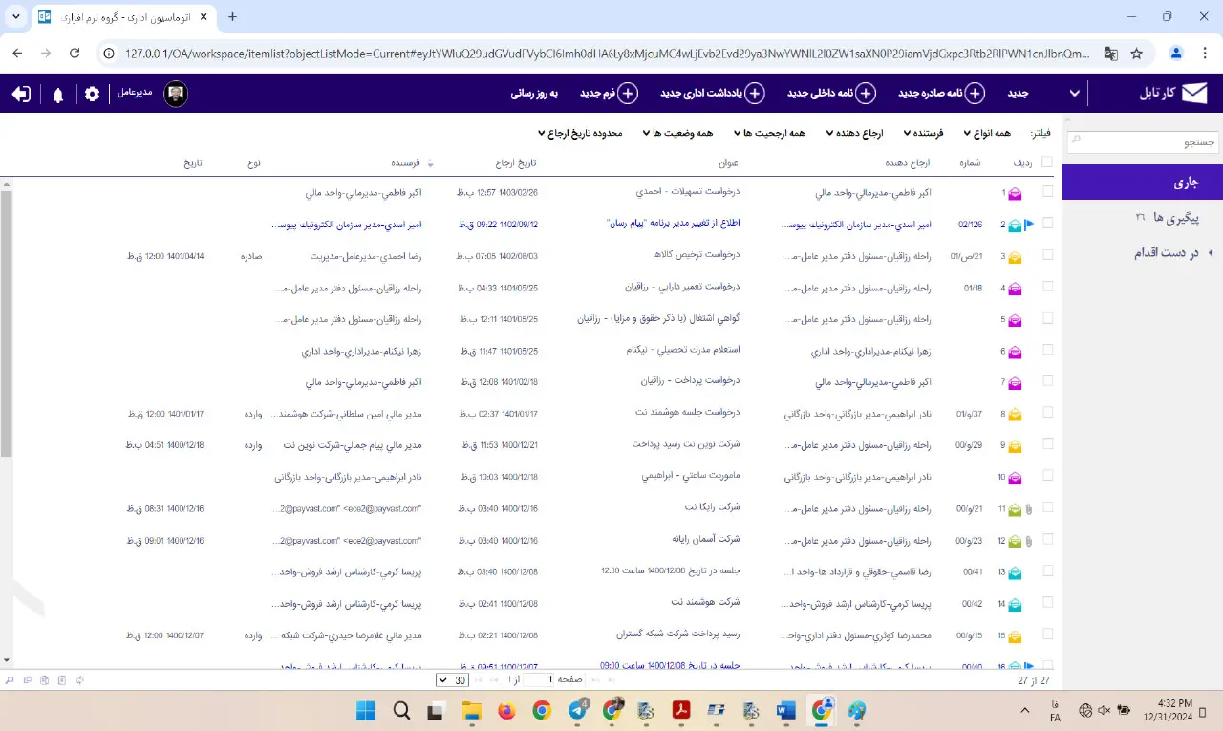Open settings with the gear icon
This screenshot has width=1223, height=731.
[x=92, y=94]
